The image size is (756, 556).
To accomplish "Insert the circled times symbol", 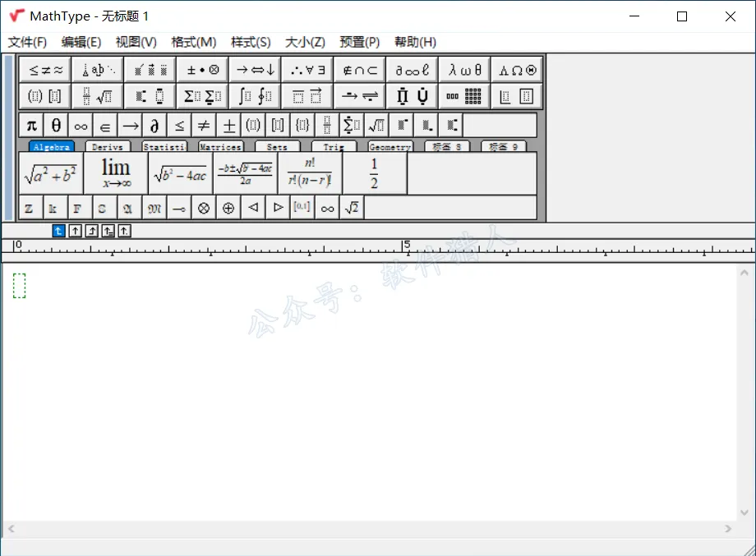I will point(204,208).
